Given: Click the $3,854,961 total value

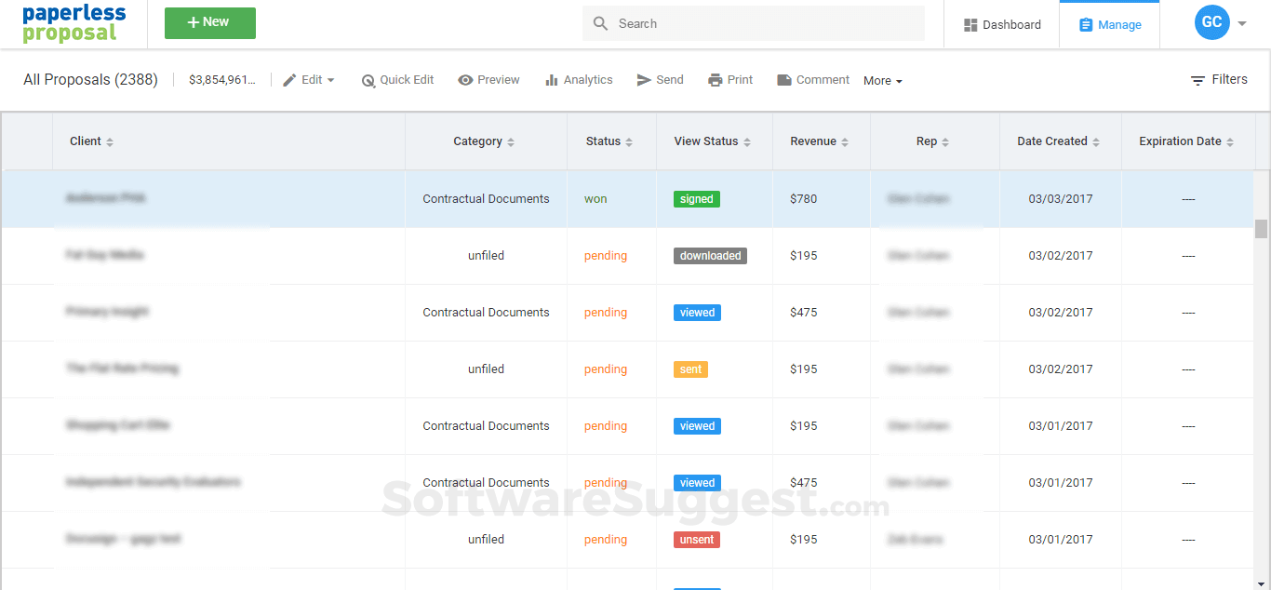Looking at the screenshot, I should (x=221, y=80).
